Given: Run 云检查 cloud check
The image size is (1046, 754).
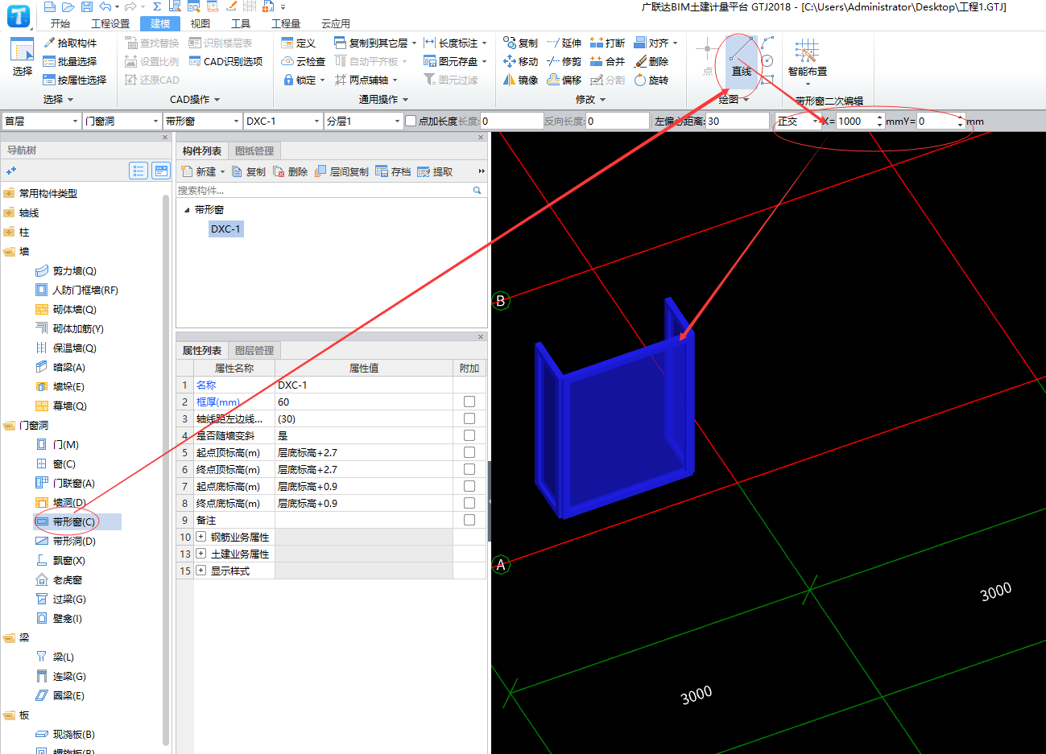Looking at the screenshot, I should pos(303,61).
